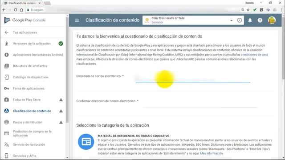The height and width of the screenshot is (160, 285).
Task: Click the translate service icon
Action: 7,144
